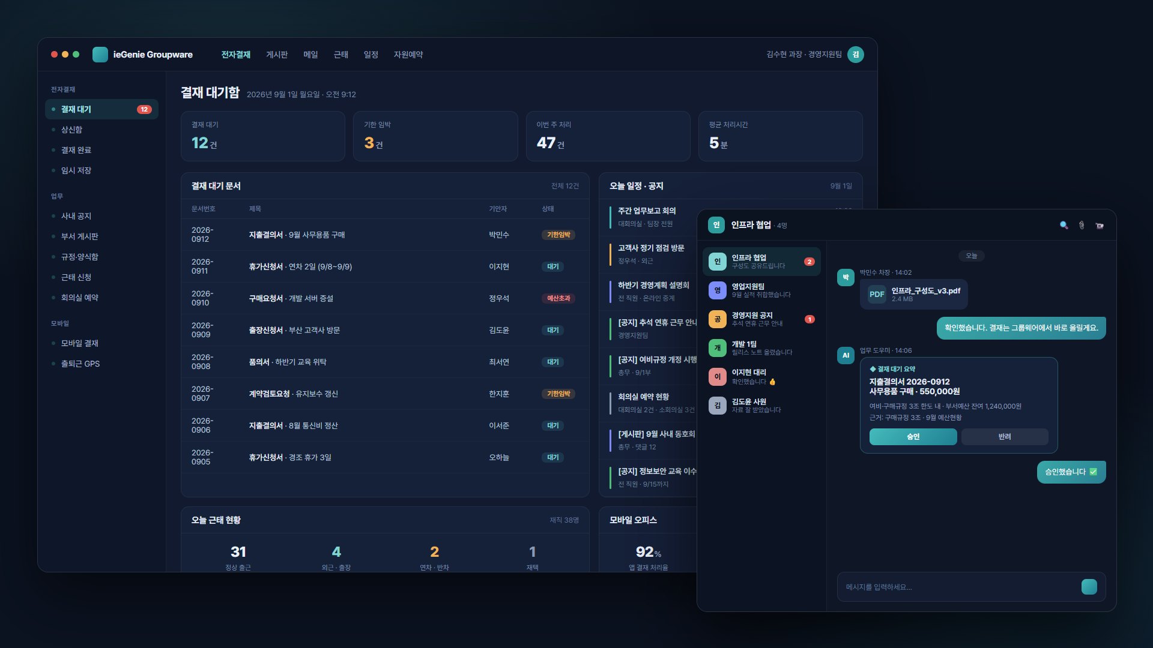This screenshot has height=648, width=1153.
Task: Open the 김 user avatar in top bar
Action: pyautogui.click(x=856, y=55)
